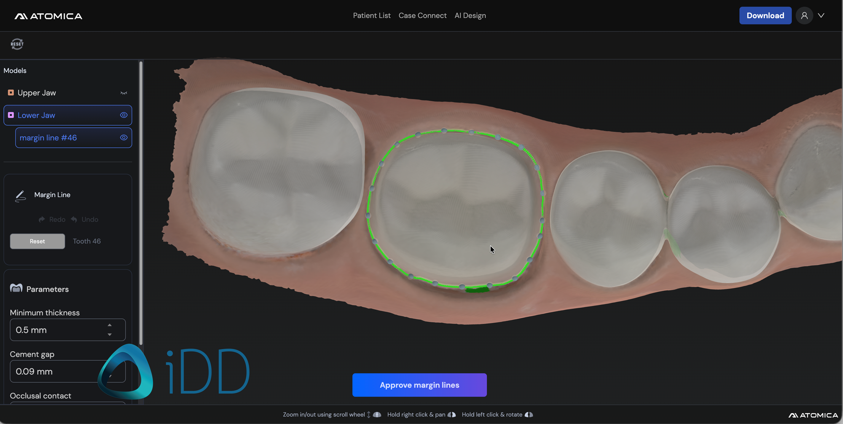This screenshot has height=424, width=843.
Task: Expand the account menu chevron
Action: (821, 16)
